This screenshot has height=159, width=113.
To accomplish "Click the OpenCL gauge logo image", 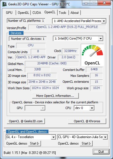I will click(92, 55).
